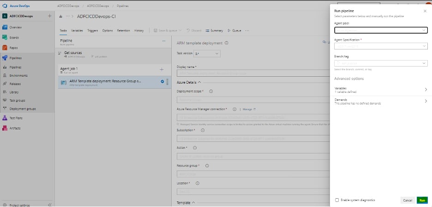
Task: Open the Repos sidebar icon
Action: [5, 48]
